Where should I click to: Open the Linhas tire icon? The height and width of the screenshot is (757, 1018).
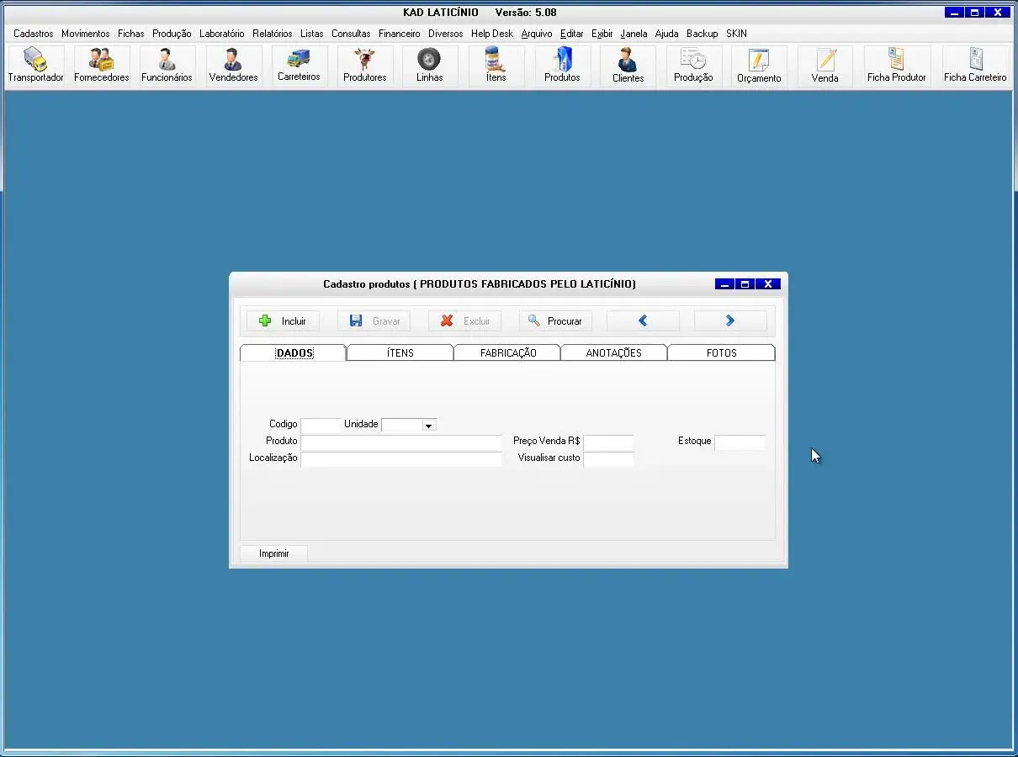click(x=429, y=66)
